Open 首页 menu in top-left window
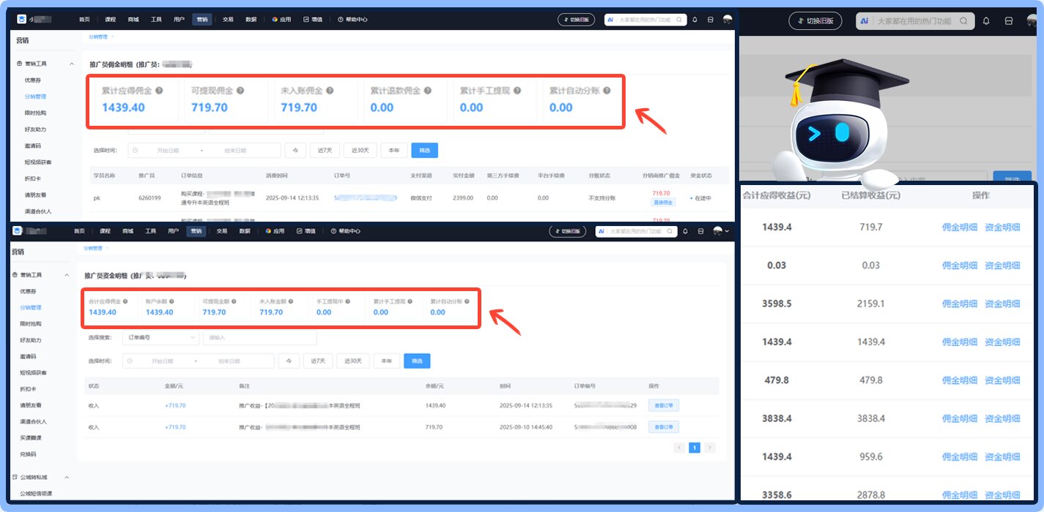 tap(84, 20)
